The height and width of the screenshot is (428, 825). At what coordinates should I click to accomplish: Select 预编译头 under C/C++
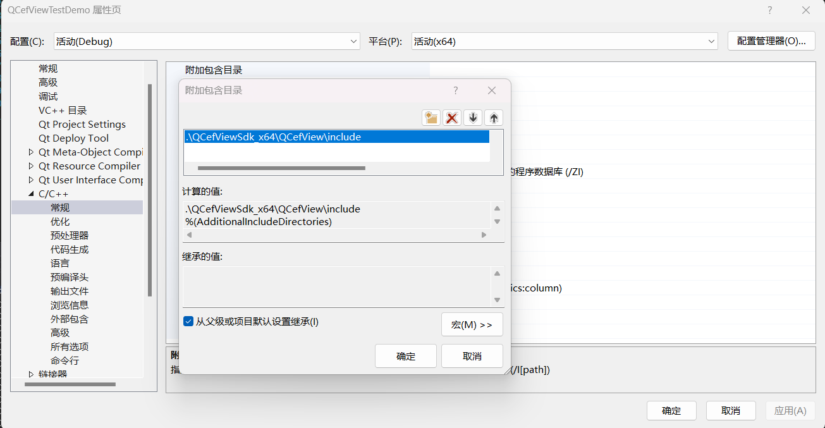tap(70, 277)
